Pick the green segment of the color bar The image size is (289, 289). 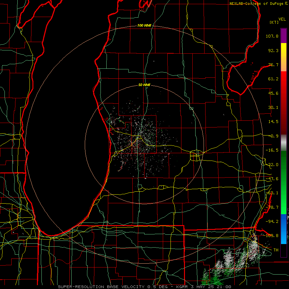[284, 182]
